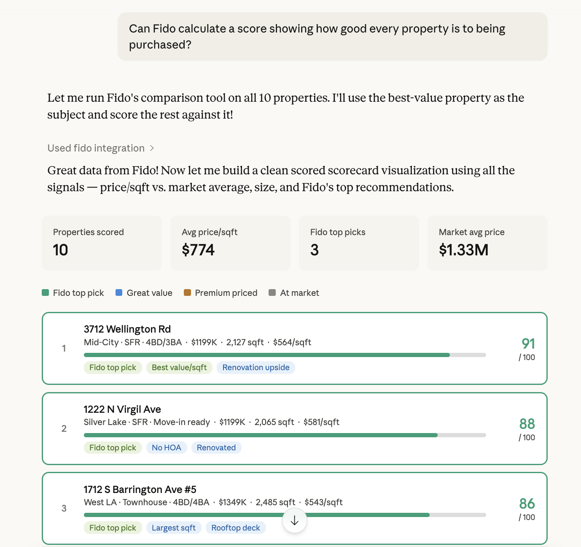The height and width of the screenshot is (547, 581).
Task: Click the No HOA tag
Action: 167,448
